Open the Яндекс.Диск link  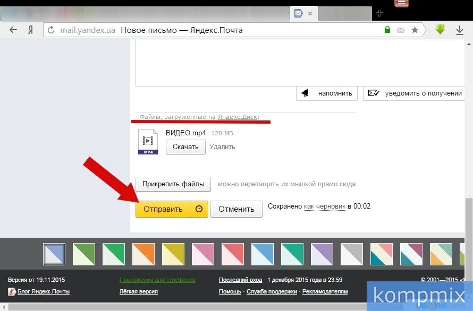(x=238, y=117)
